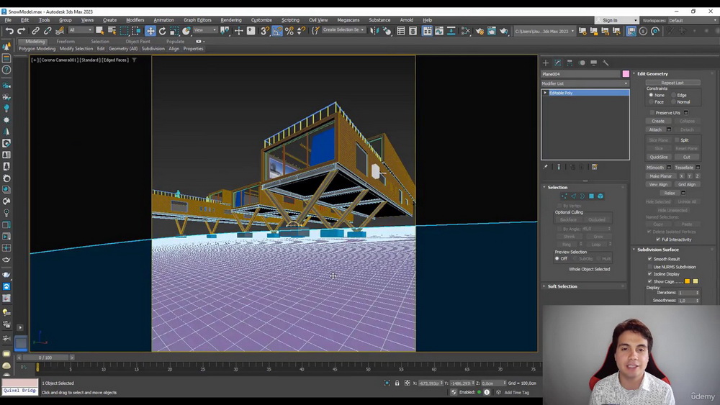The width and height of the screenshot is (720, 405).
Task: Activate the Rotate tool in the toolbar
Action: 162,31
